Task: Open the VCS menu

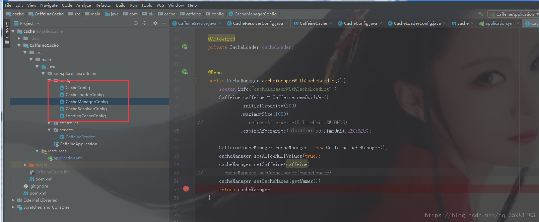Action: (x=160, y=5)
